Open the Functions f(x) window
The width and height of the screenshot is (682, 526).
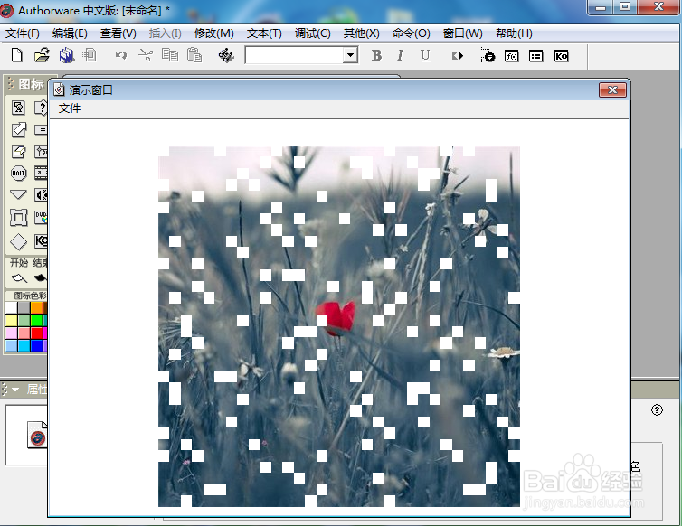pos(512,56)
